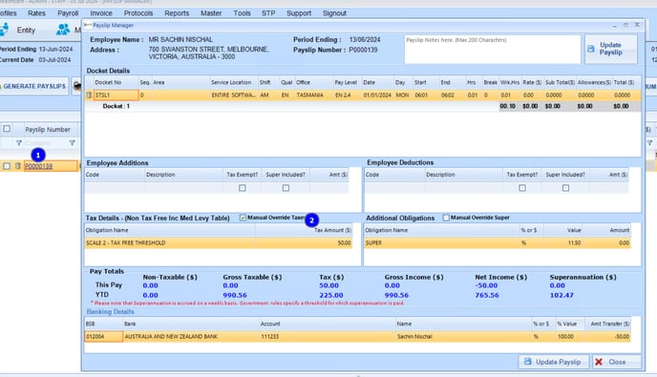
Task: Click in the Payslip Notes text box
Action: click(x=493, y=50)
